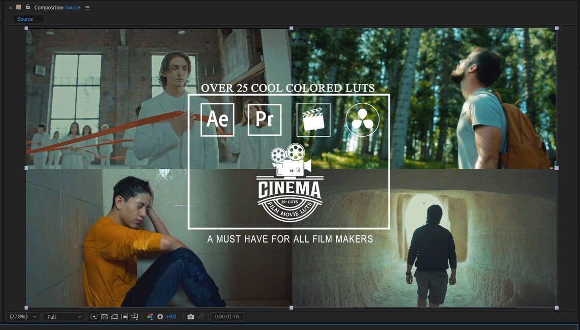This screenshot has width=580, height=330.
Task: Open Channel and Color Management settings
Action: tap(149, 316)
